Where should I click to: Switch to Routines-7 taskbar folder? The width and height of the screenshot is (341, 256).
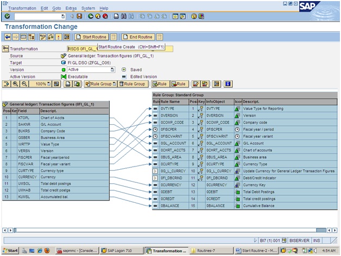coord(211,251)
